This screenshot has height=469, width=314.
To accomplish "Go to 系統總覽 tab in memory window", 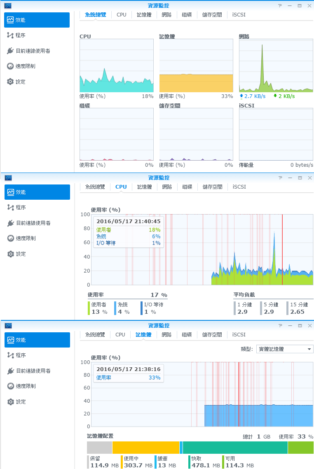I will (x=95, y=335).
